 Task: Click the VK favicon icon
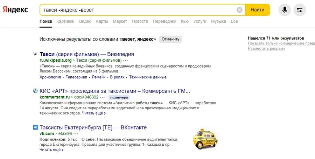click(x=35, y=127)
